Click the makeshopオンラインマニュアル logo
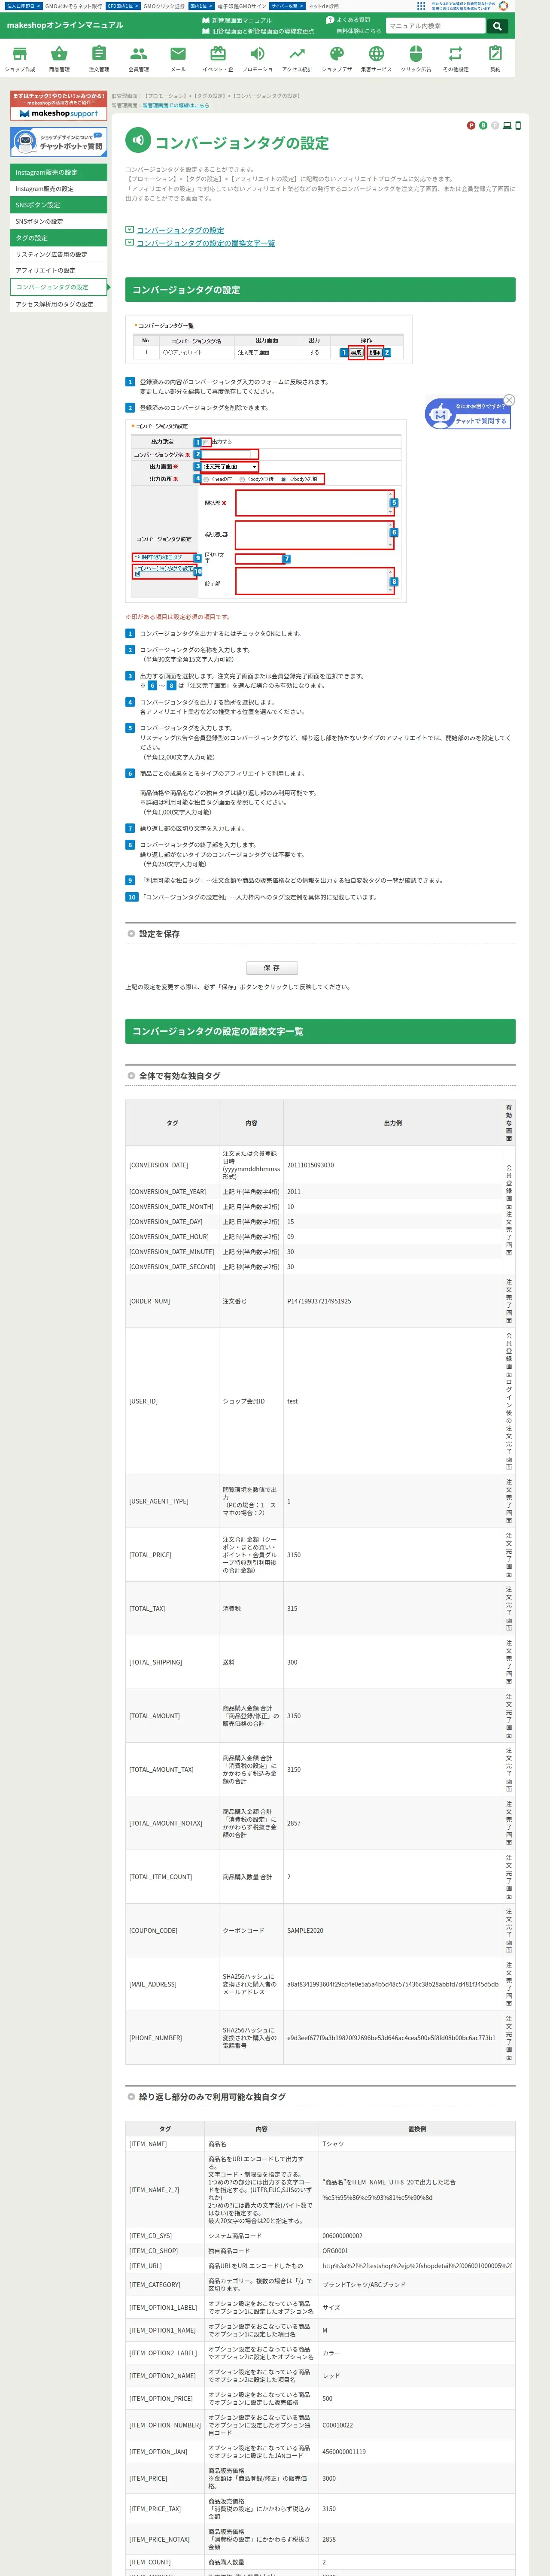The width and height of the screenshot is (550, 2576). [x=65, y=25]
